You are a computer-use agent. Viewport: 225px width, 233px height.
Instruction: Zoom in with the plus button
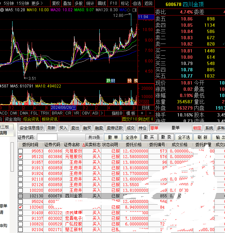click(142, 113)
